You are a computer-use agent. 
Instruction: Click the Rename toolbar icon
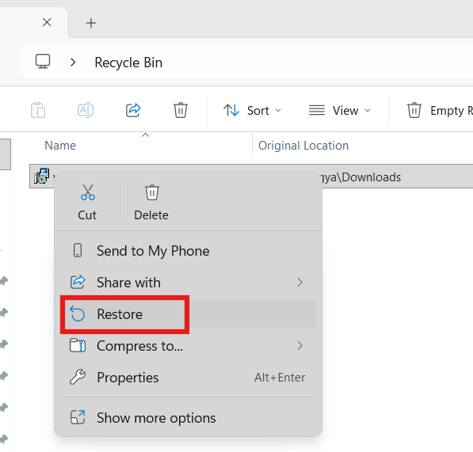86,110
